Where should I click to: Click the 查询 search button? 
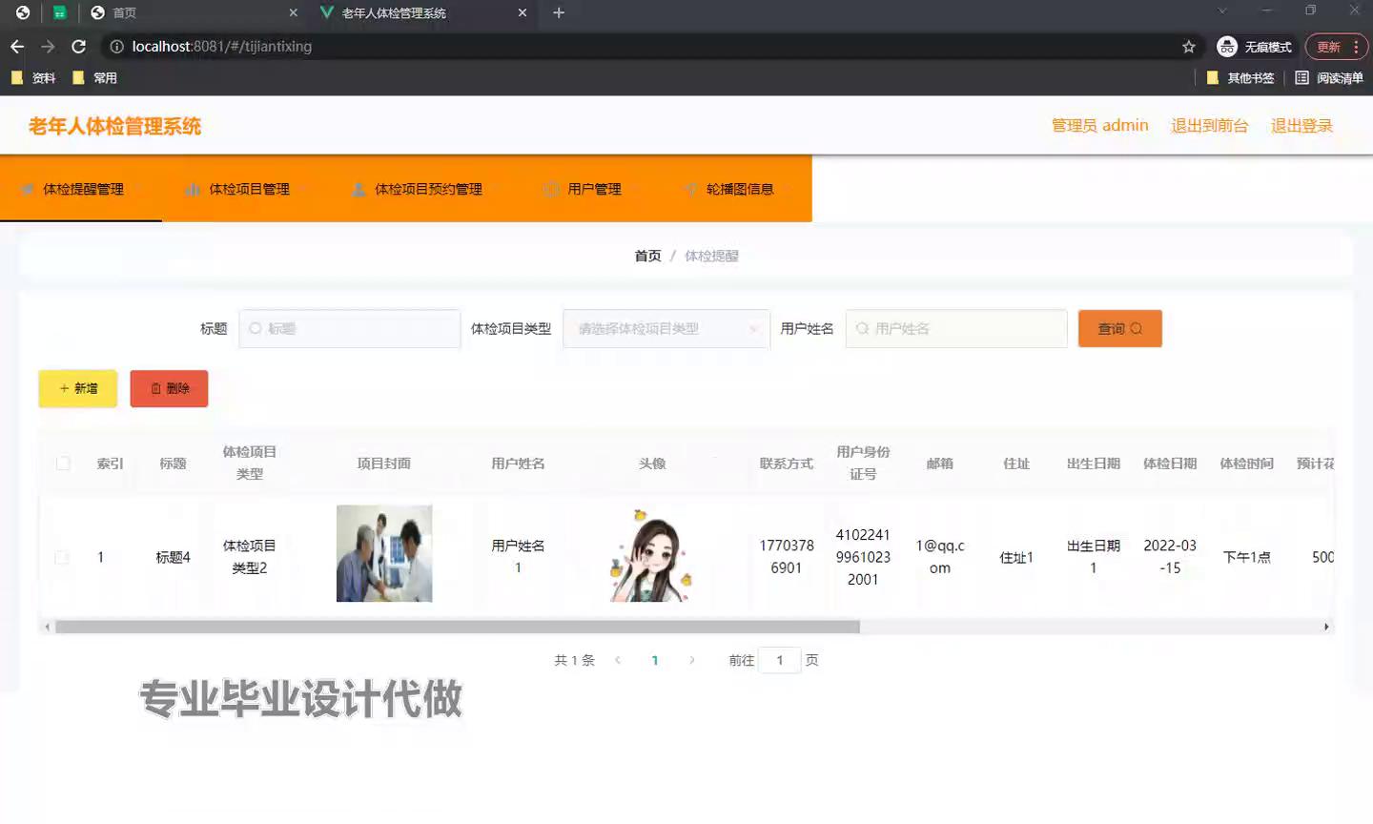1119,329
